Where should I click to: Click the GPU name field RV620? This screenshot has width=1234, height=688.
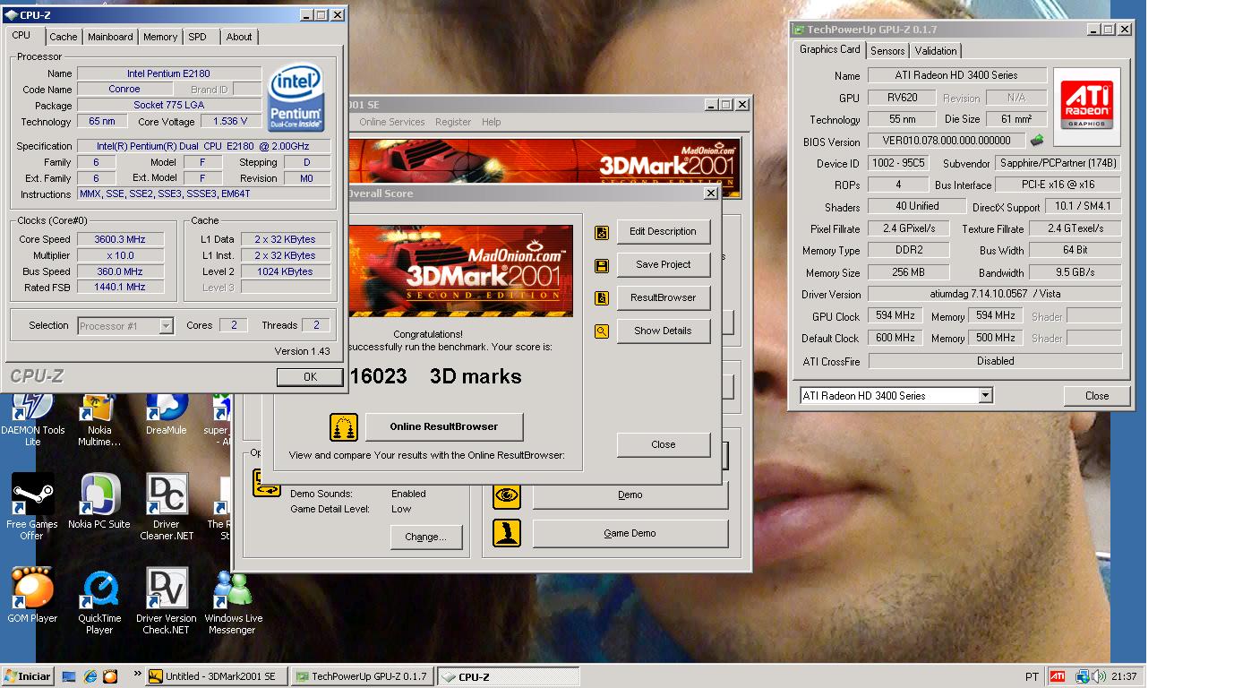[902, 98]
